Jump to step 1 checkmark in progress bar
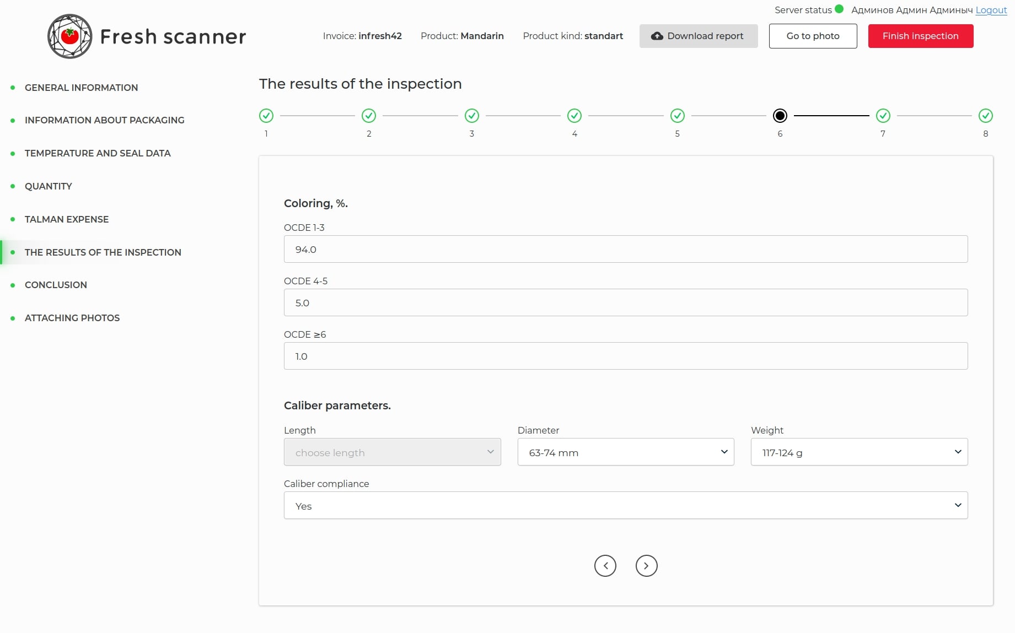This screenshot has width=1015, height=633. [266, 116]
